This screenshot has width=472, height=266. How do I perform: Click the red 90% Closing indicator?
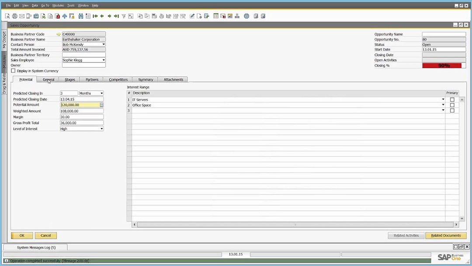[x=444, y=66]
